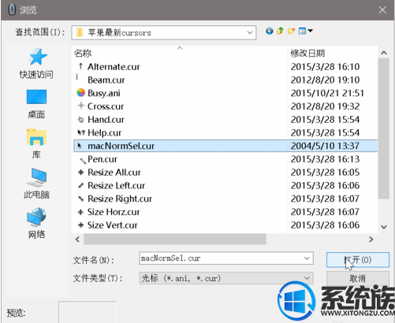The height and width of the screenshot is (323, 395).
Task: Expand the file type cursor filter dropdown
Action: 307,278
